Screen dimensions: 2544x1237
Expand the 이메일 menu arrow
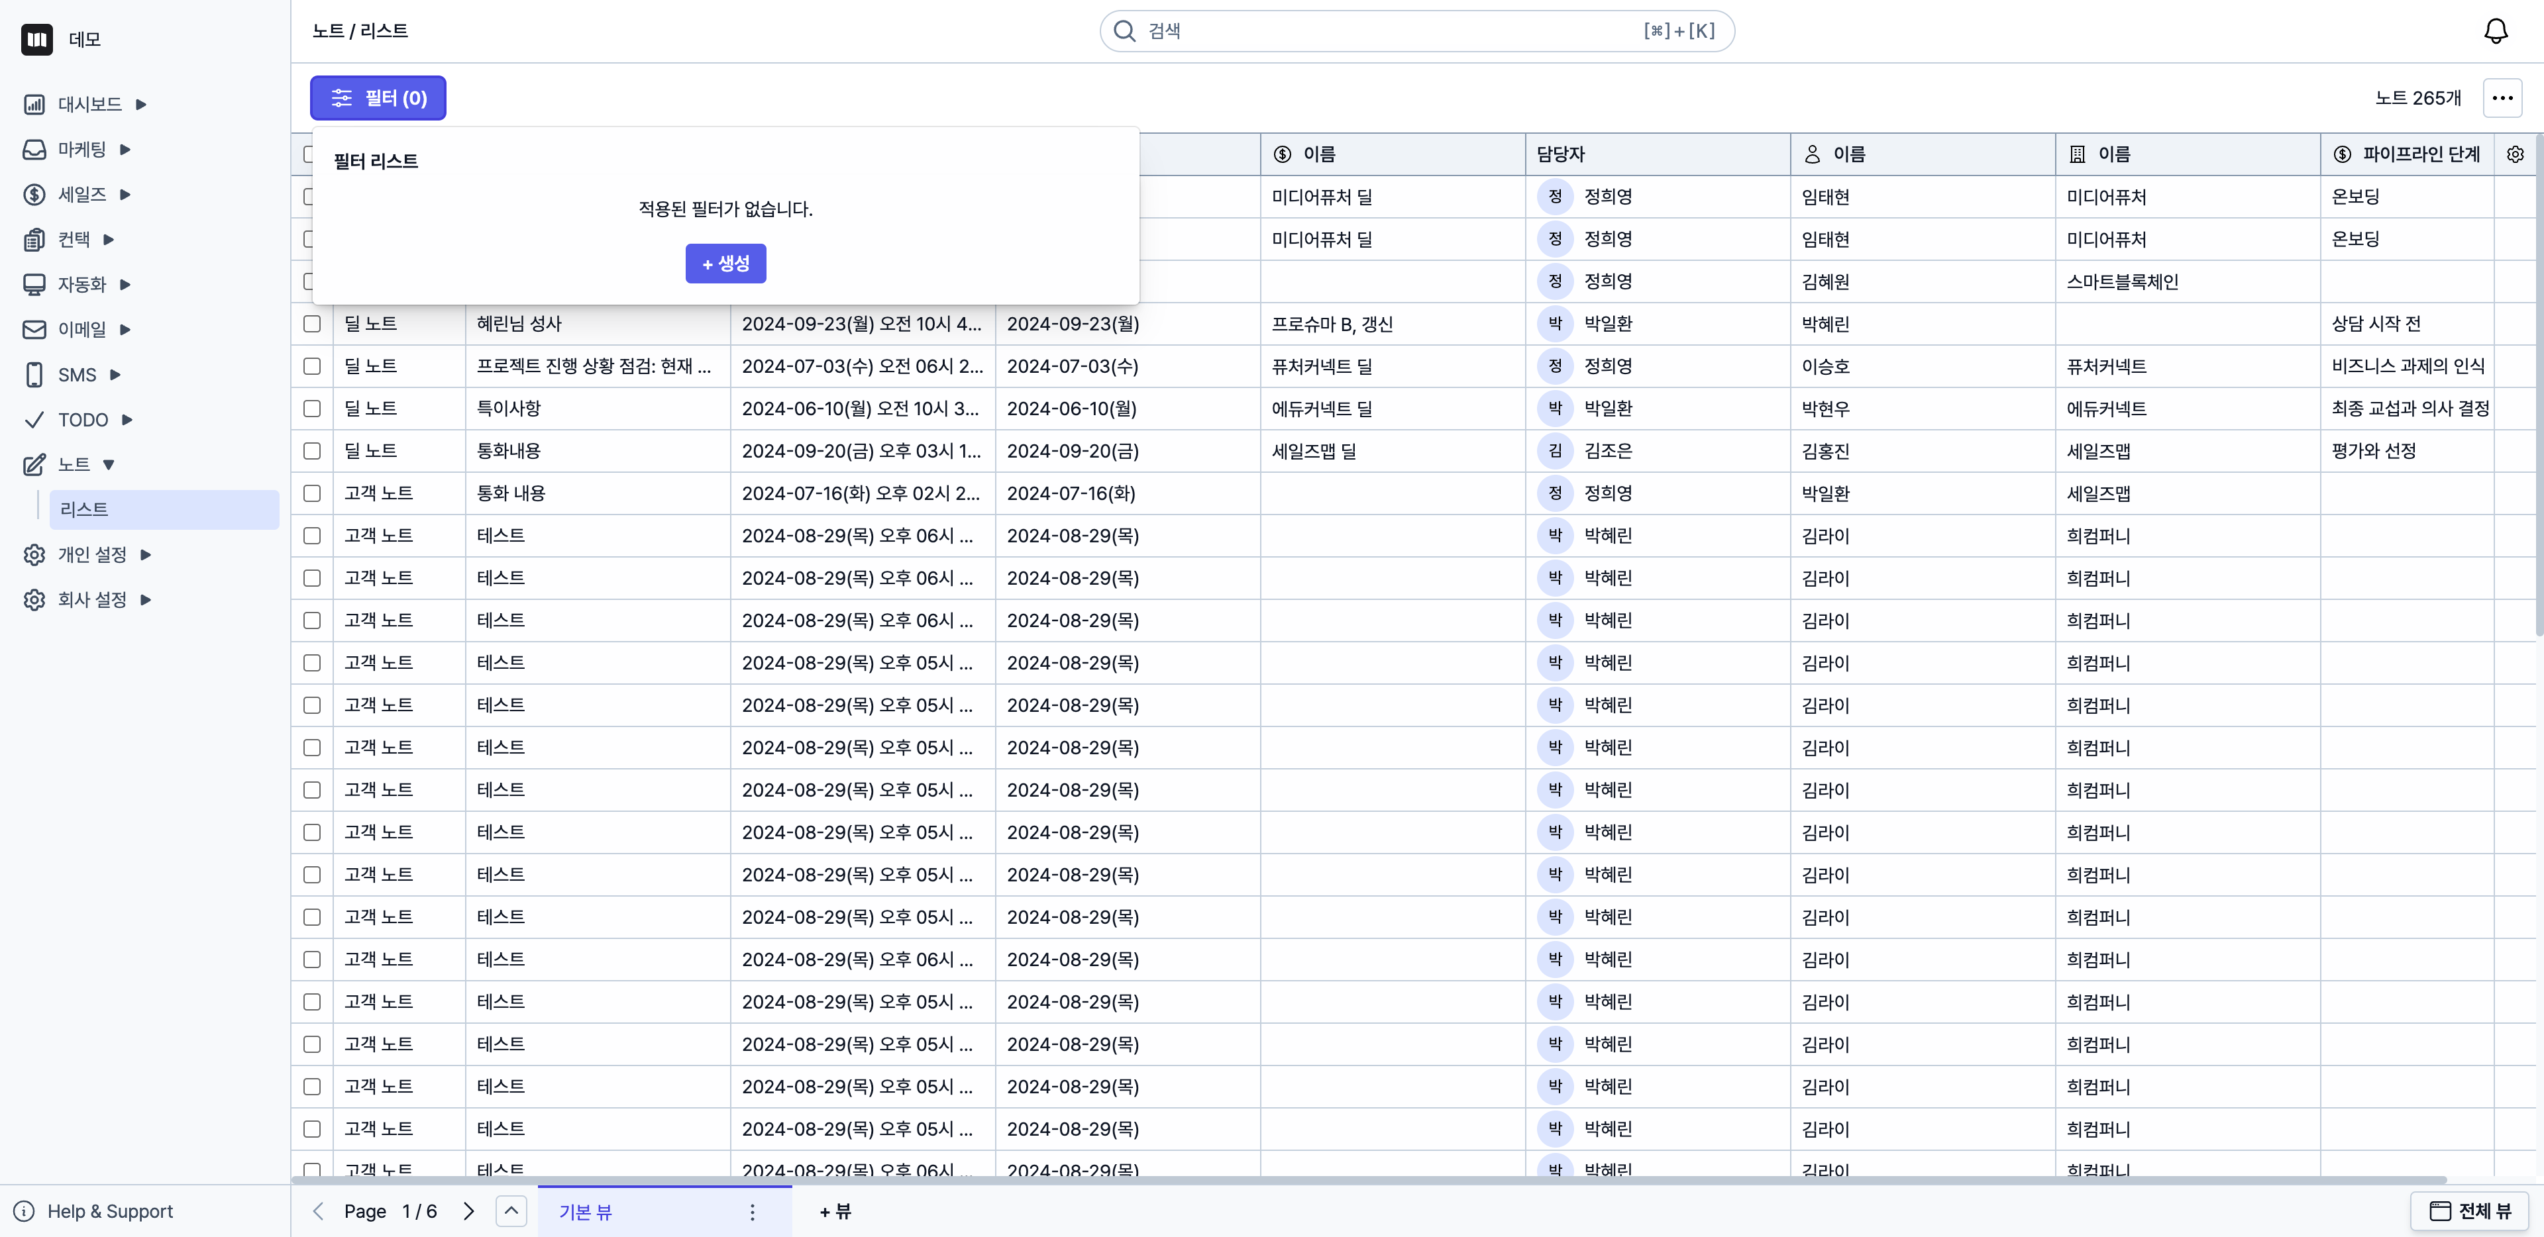(x=125, y=330)
